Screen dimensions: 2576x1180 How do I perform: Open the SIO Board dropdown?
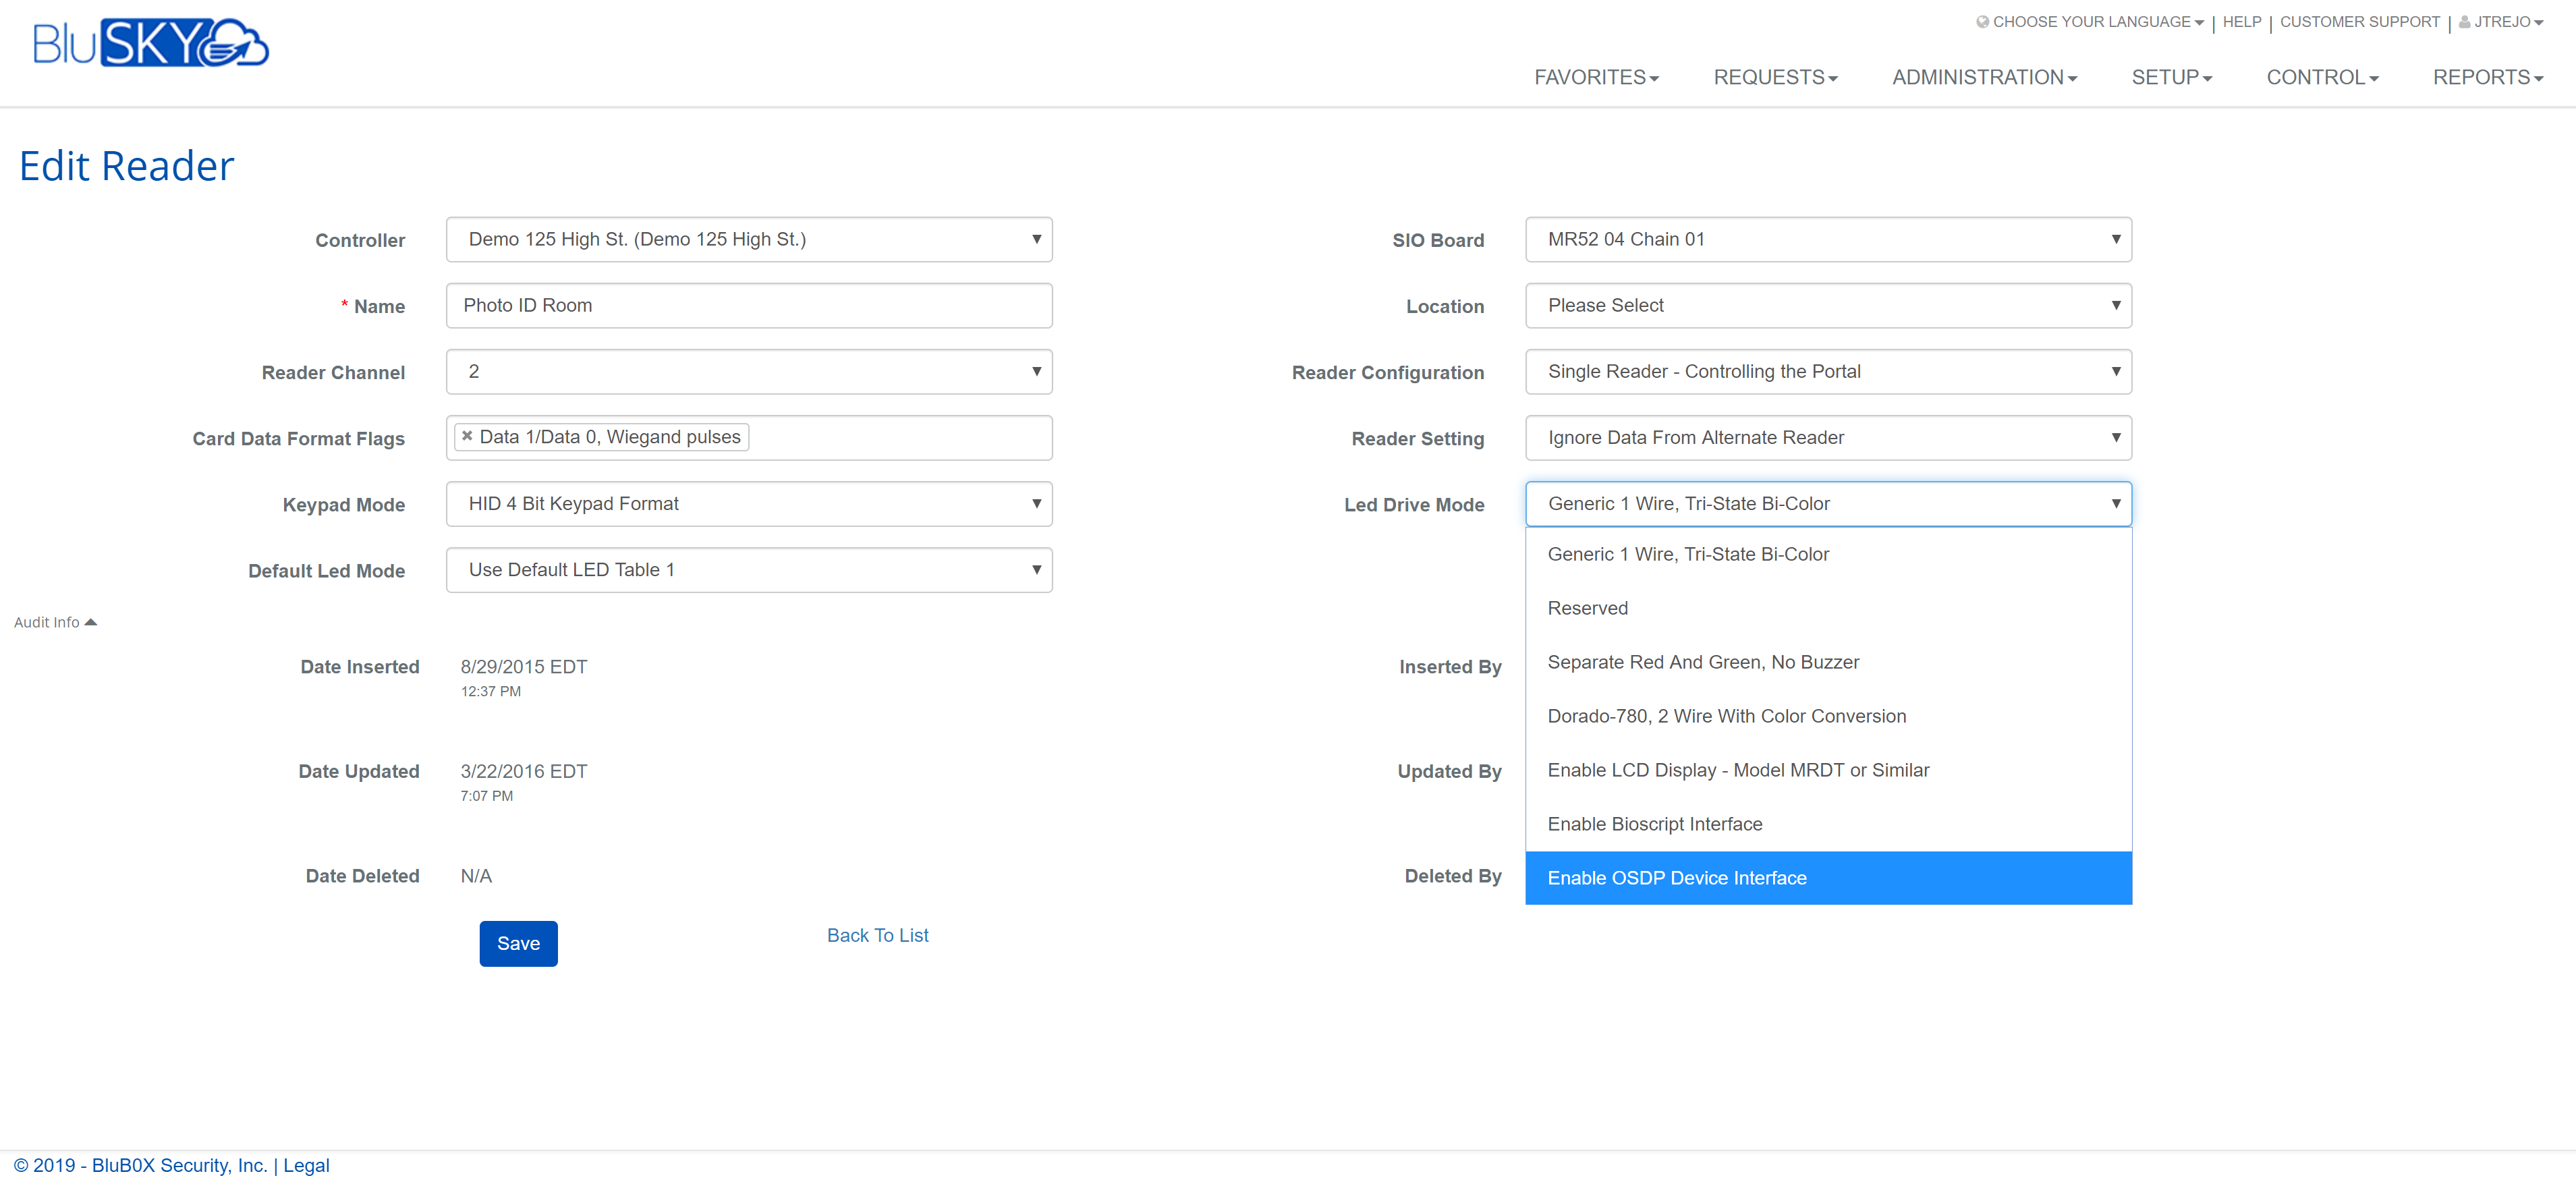click(1828, 240)
